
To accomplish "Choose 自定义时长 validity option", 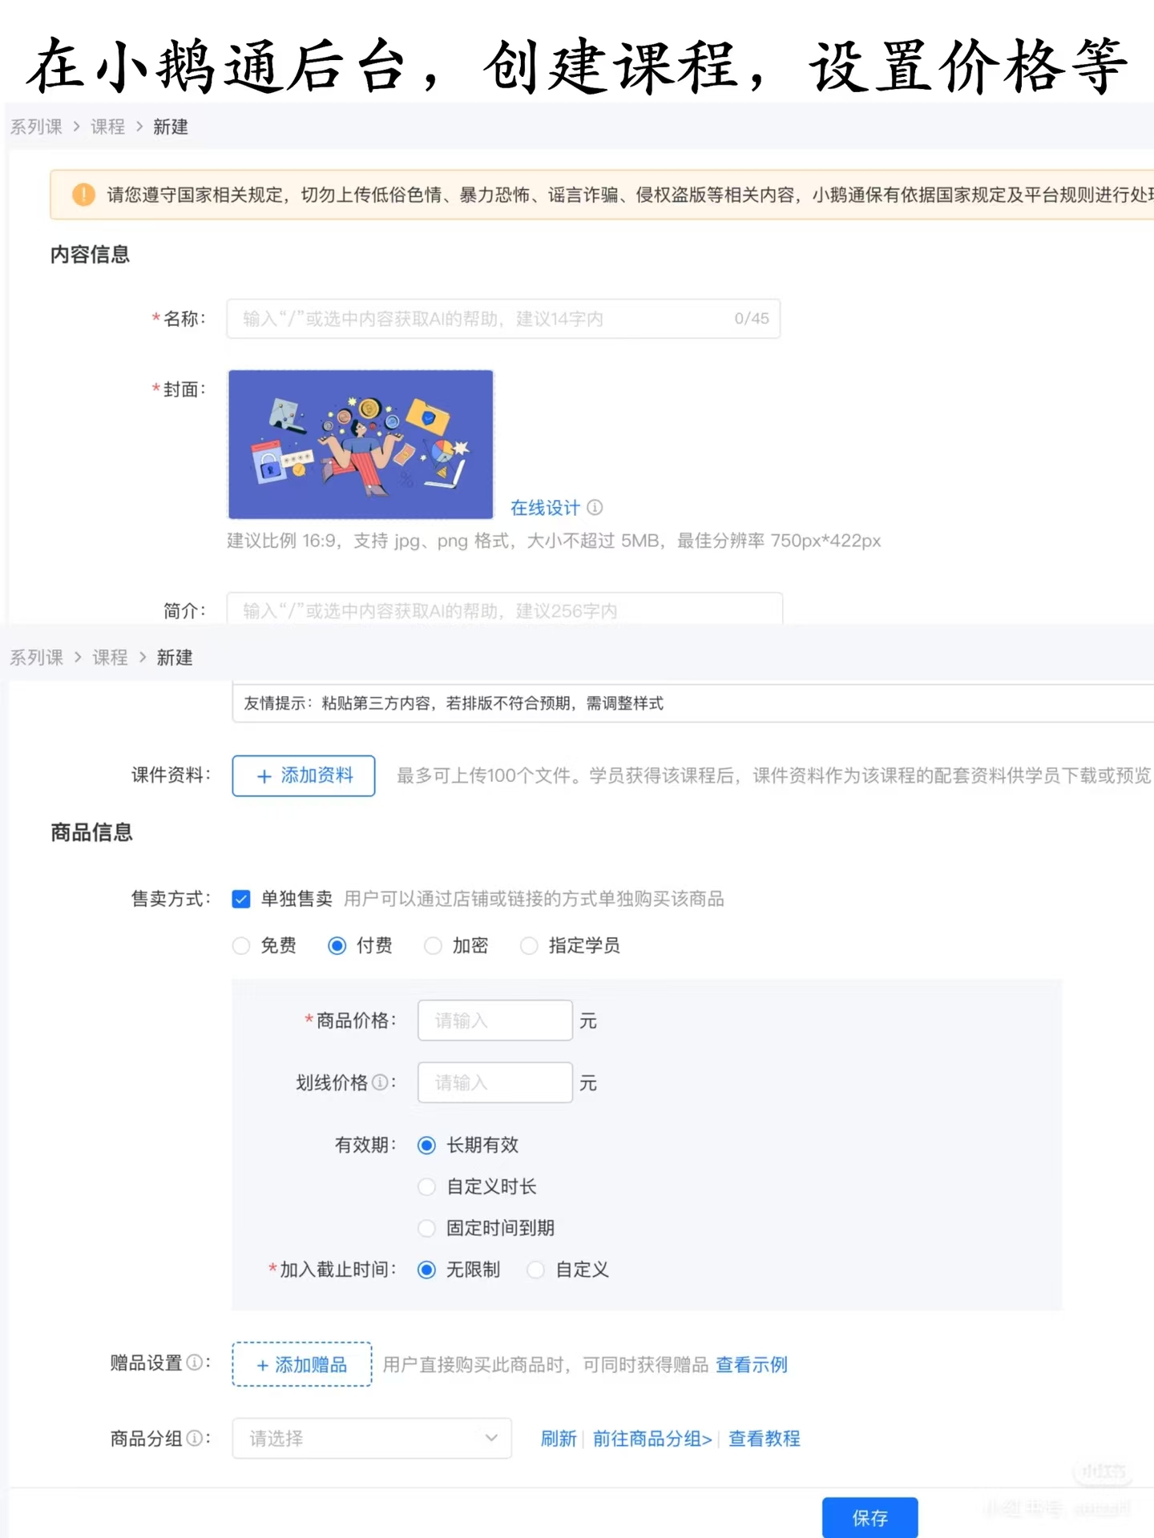I will tap(427, 1186).
